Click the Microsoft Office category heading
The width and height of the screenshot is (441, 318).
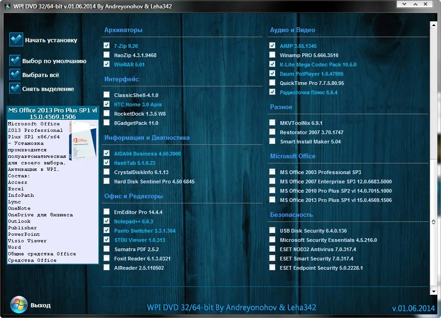pyautogui.click(x=292, y=156)
